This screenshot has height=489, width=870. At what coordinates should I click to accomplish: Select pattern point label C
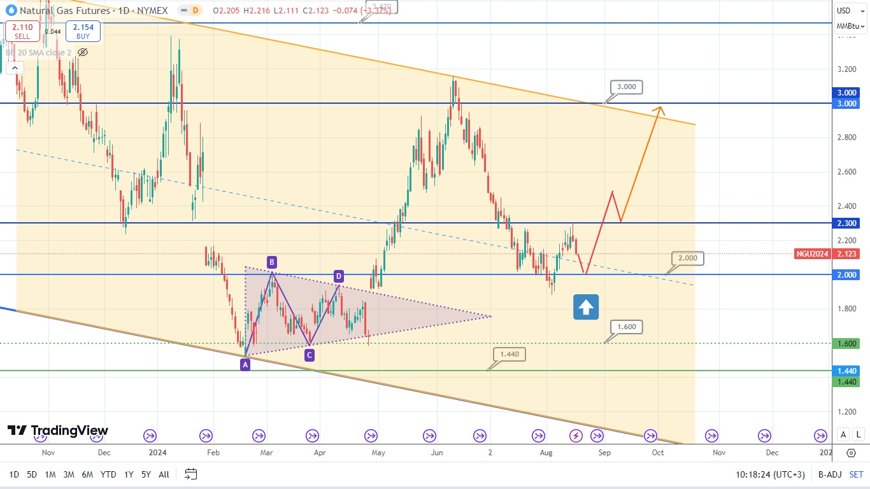pyautogui.click(x=309, y=355)
